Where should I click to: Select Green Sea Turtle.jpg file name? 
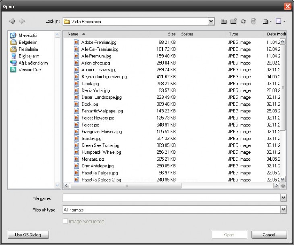pyautogui.click(x=100, y=145)
